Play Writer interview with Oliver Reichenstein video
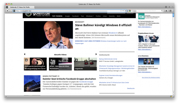 pos(60,64)
